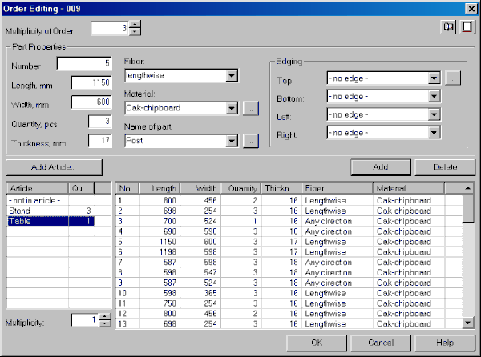Click the Add Article... button
The height and width of the screenshot is (357, 481).
point(54,167)
